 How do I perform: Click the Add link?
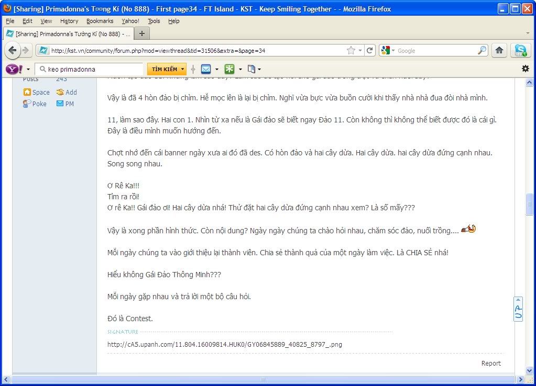[71, 92]
